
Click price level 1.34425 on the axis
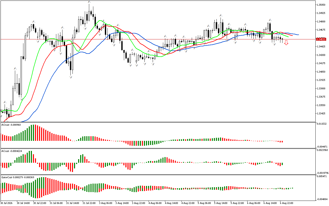321,47
